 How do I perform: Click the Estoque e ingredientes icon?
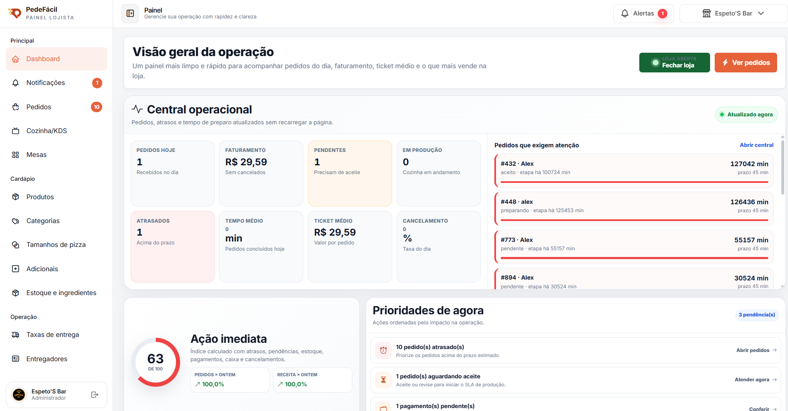point(16,293)
